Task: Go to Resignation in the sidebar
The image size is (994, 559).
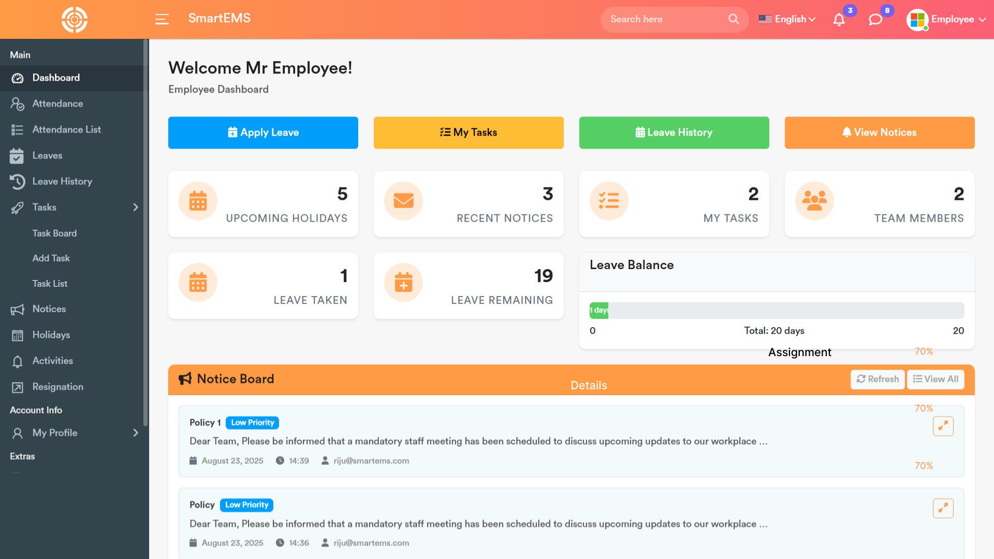Action: click(x=57, y=387)
